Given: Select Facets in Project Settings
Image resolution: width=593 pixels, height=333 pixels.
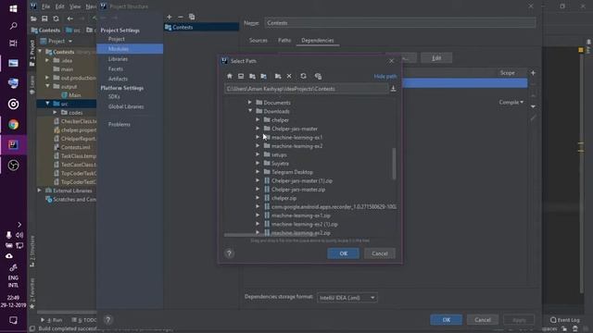Looking at the screenshot, I should pyautogui.click(x=115, y=69).
